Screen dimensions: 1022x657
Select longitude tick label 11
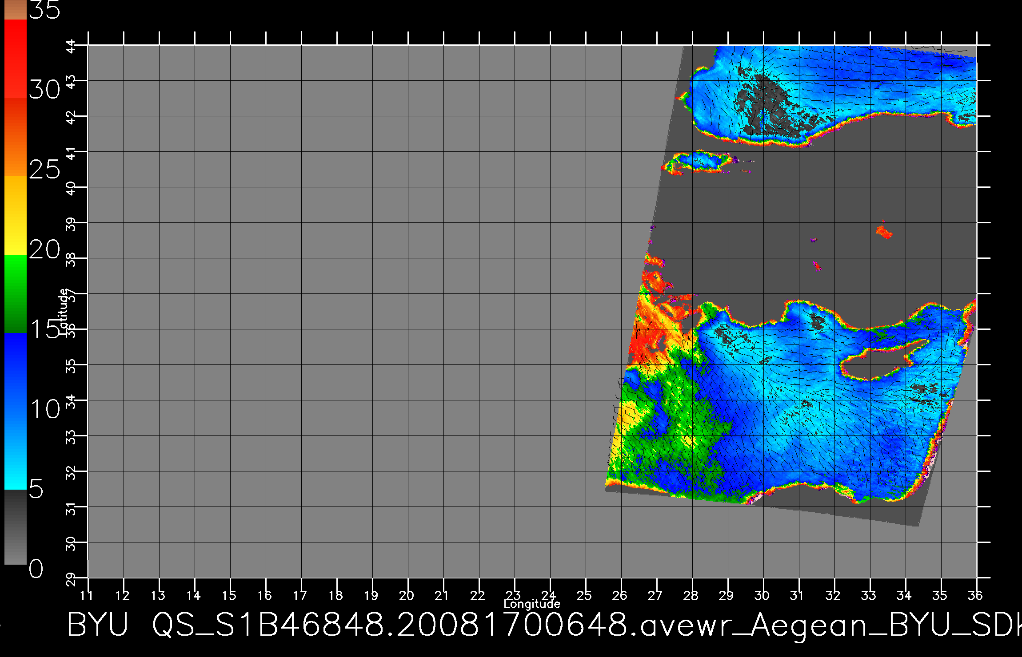point(87,595)
